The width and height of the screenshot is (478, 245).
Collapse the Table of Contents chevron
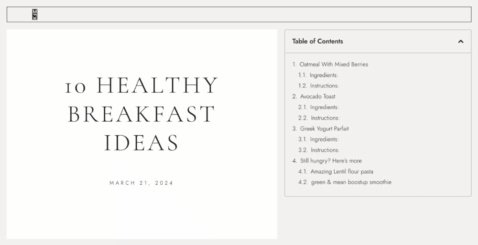tap(461, 42)
